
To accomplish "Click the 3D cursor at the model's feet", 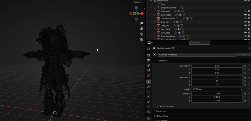I will point(55,113).
